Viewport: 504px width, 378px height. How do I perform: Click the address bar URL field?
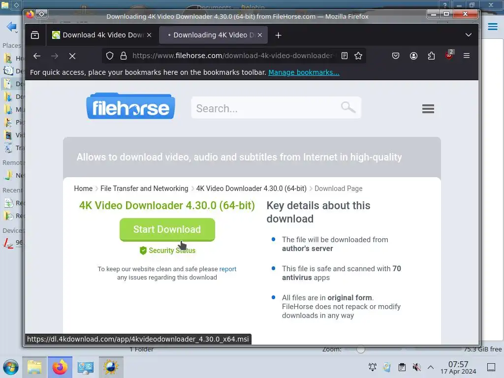pos(233,56)
